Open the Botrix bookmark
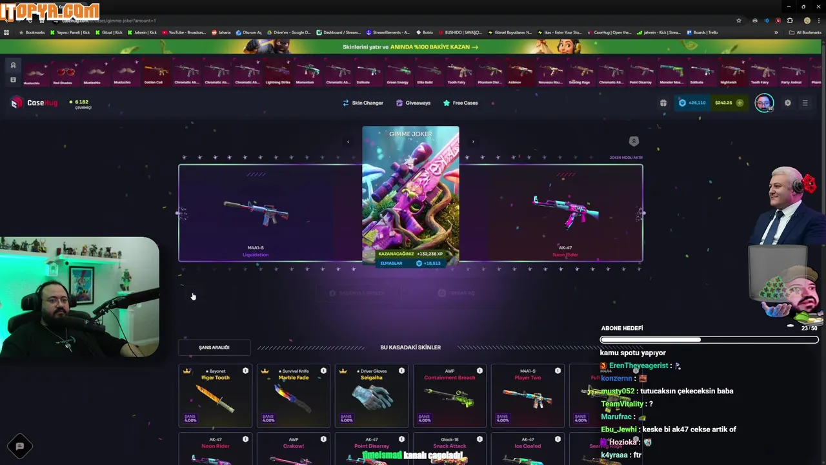Image resolution: width=826 pixels, height=465 pixels. 425,32
